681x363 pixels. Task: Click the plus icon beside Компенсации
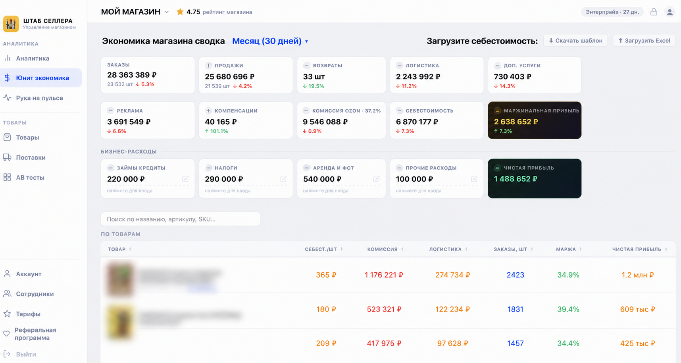[x=208, y=111]
